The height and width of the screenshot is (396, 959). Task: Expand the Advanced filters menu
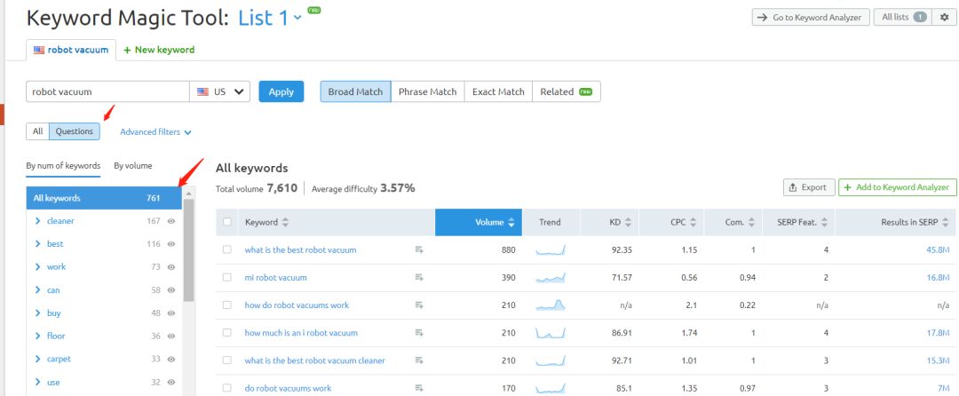(155, 132)
